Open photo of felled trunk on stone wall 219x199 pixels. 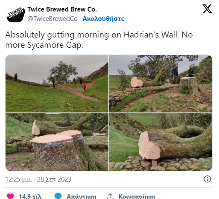(x=161, y=142)
